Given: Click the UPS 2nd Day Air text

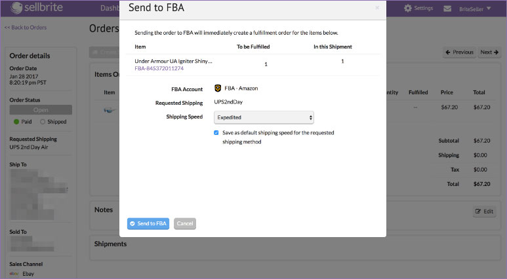Looking at the screenshot, I should click(29, 147).
